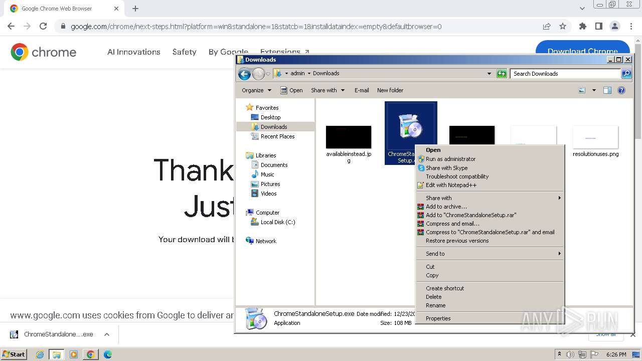This screenshot has height=361, width=642.
Task: Open Safety link on Chrome page
Action: coord(184,52)
